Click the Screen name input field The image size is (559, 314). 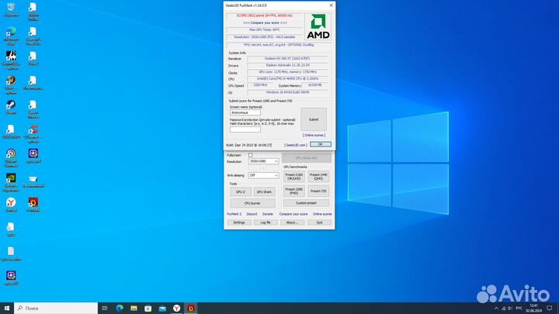pos(245,112)
